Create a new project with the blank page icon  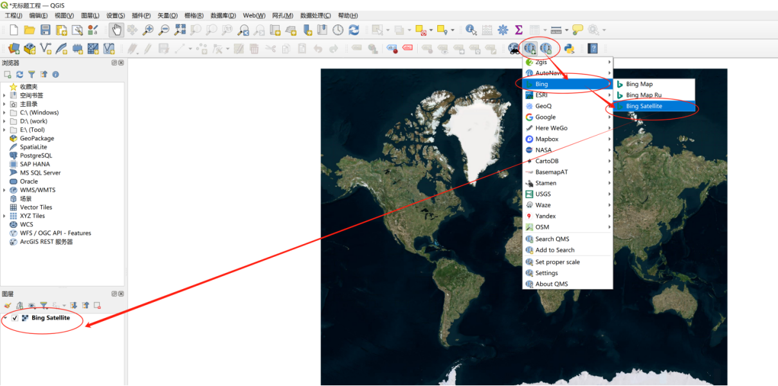pos(14,30)
